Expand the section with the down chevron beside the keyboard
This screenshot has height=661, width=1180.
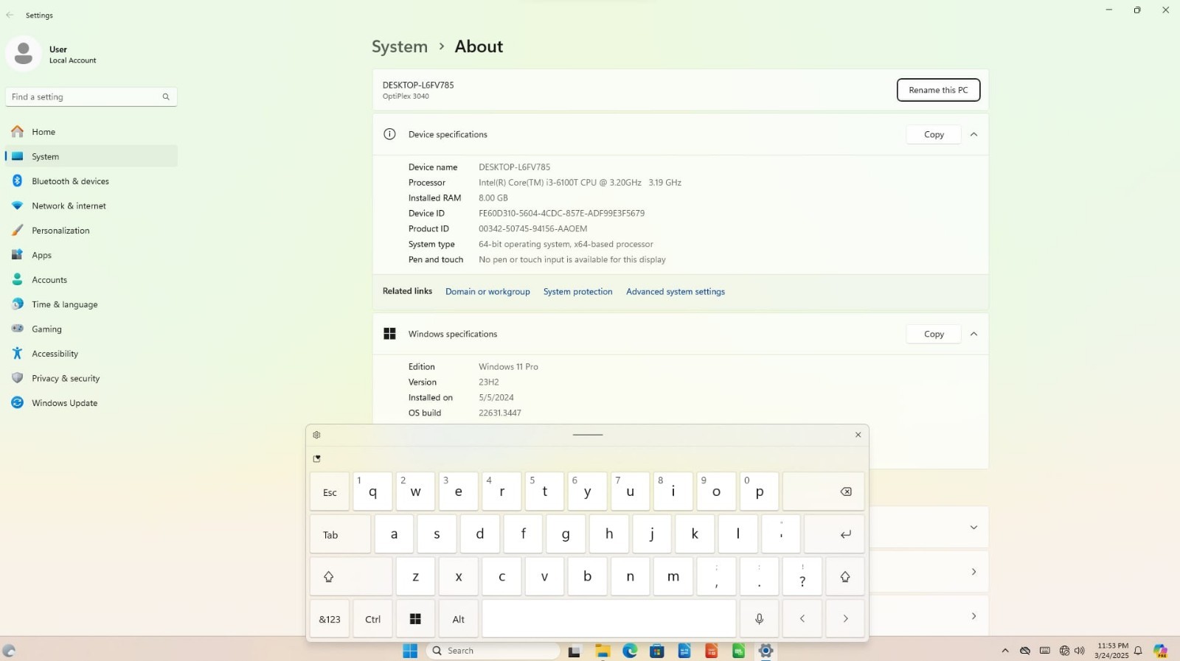pyautogui.click(x=974, y=528)
